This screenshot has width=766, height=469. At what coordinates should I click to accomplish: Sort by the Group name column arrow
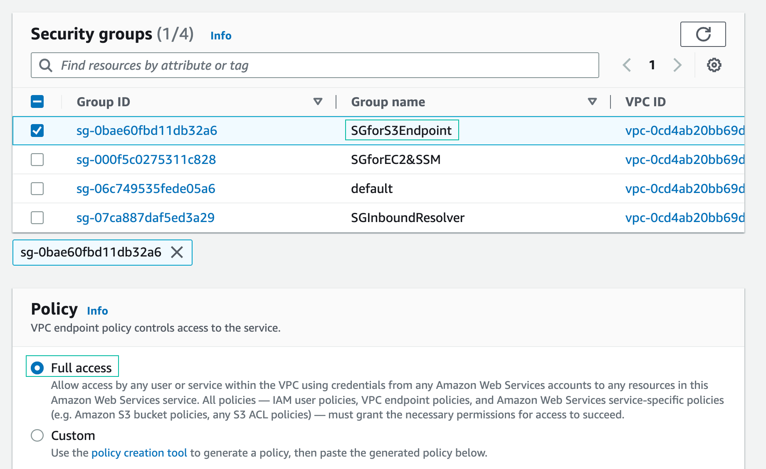[x=592, y=102]
